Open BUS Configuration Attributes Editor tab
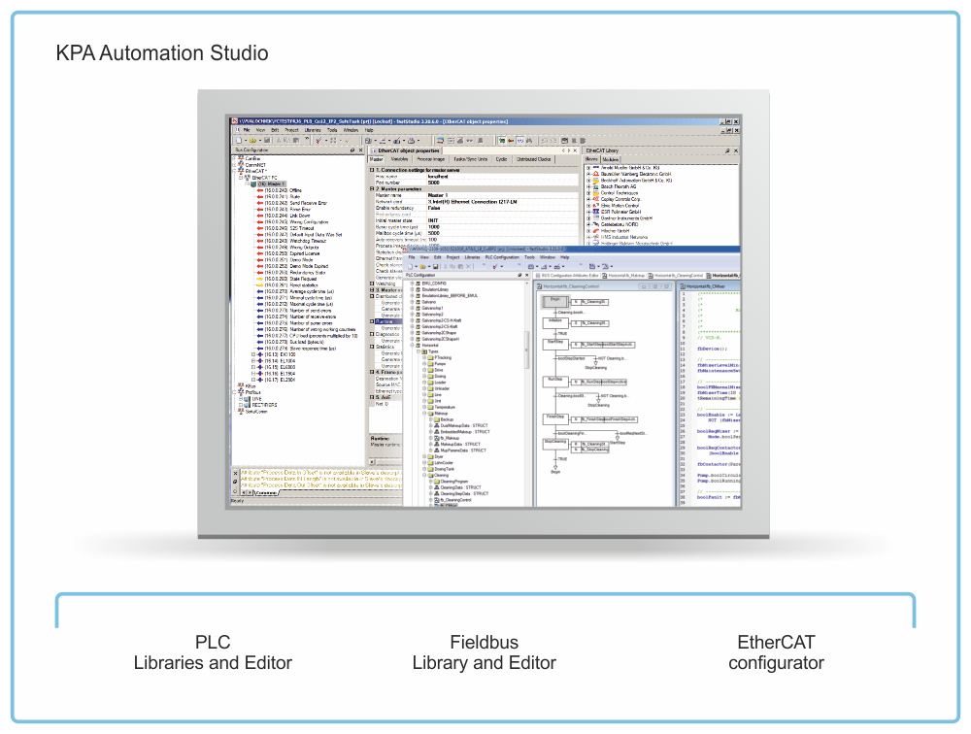The width and height of the screenshot is (971, 734). (567, 276)
